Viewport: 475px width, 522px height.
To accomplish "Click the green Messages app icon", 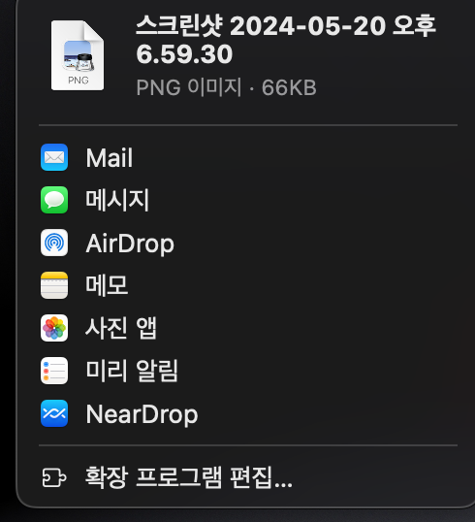I will 54,200.
